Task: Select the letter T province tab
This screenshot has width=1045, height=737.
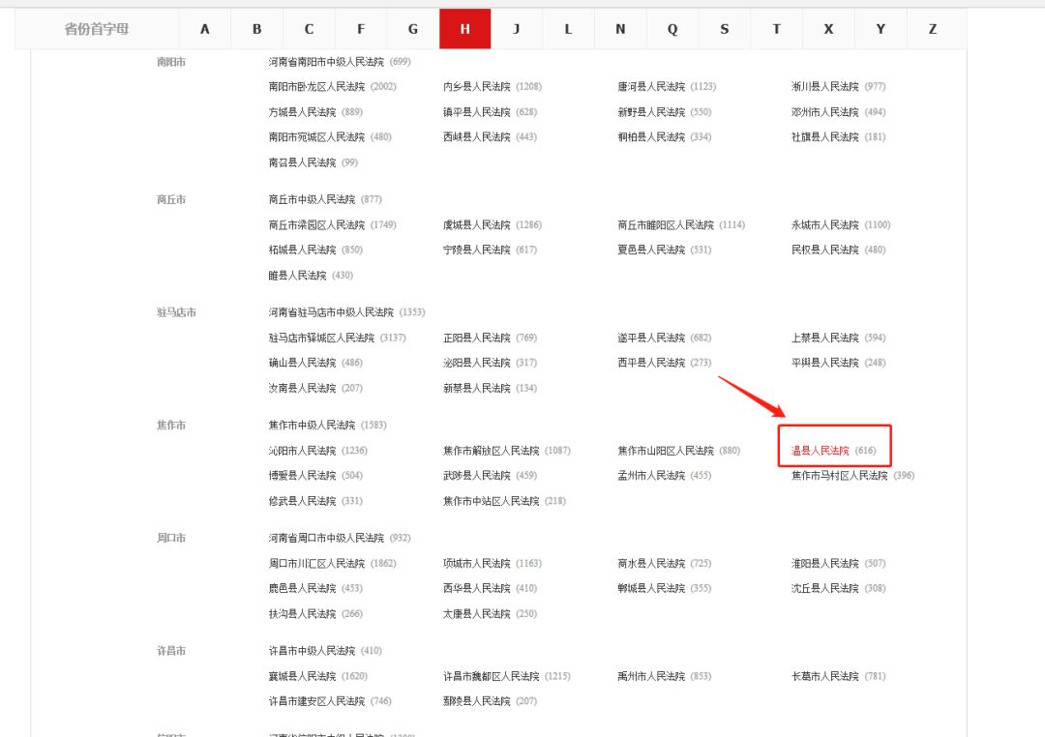Action: click(776, 29)
